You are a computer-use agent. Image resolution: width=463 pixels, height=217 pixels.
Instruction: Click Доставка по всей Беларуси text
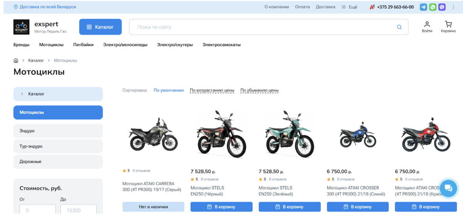pos(48,7)
